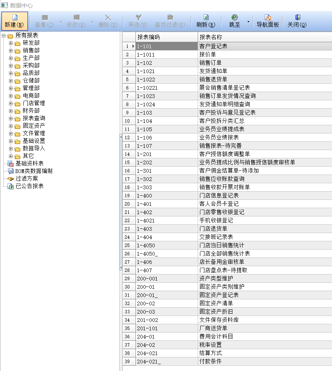Refresh the list with 刷新(R)
Image resolution: width=332 pixels, height=371 pixels.
pyautogui.click(x=206, y=21)
